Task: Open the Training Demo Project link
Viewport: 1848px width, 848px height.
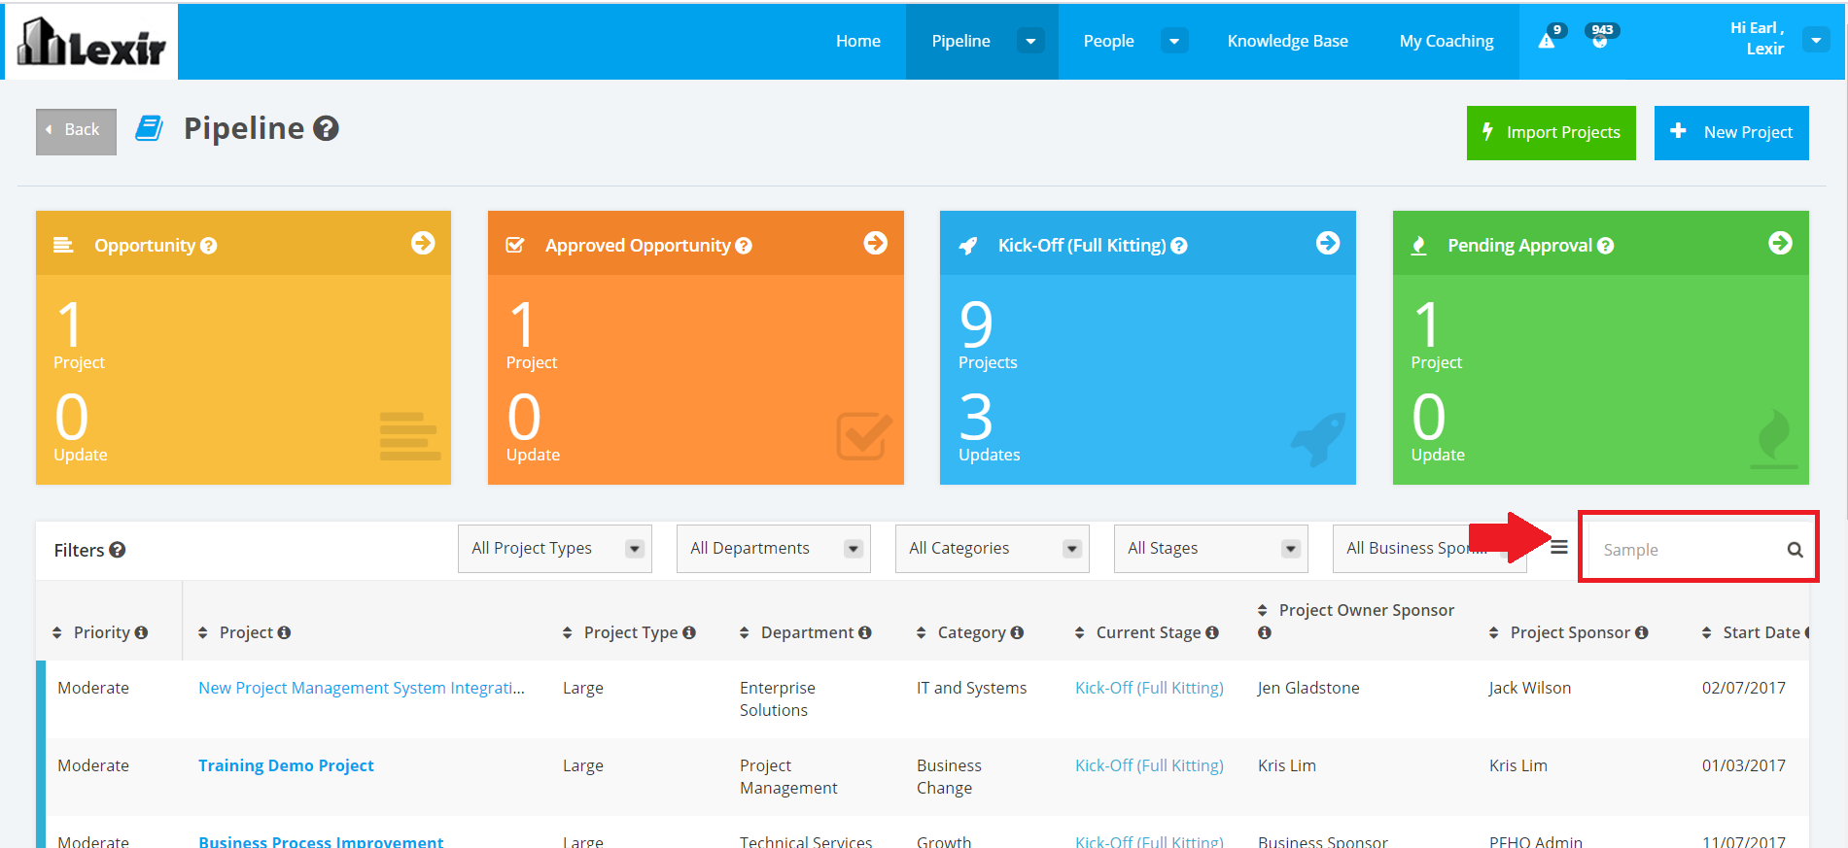Action: click(x=286, y=765)
